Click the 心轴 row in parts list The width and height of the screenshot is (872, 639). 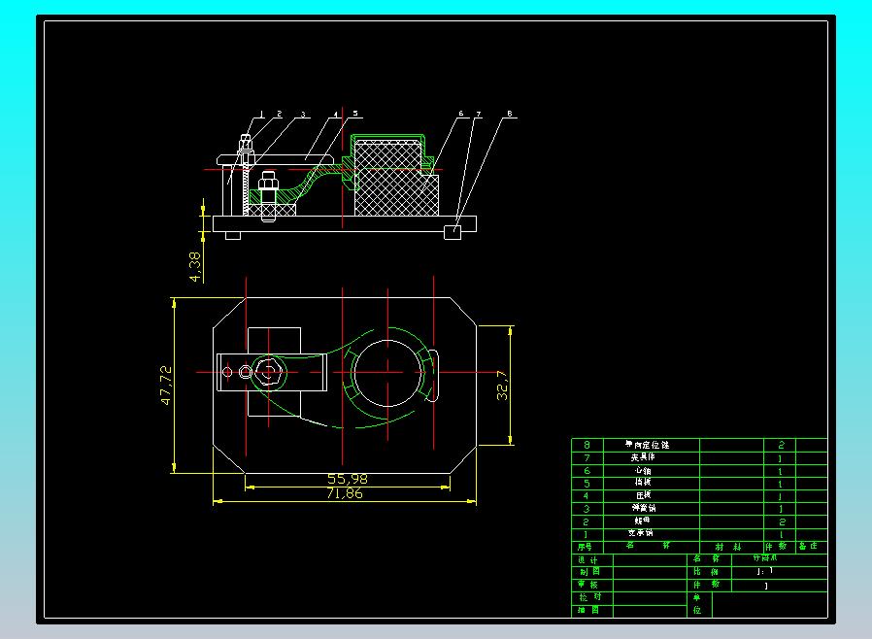[x=699, y=470]
